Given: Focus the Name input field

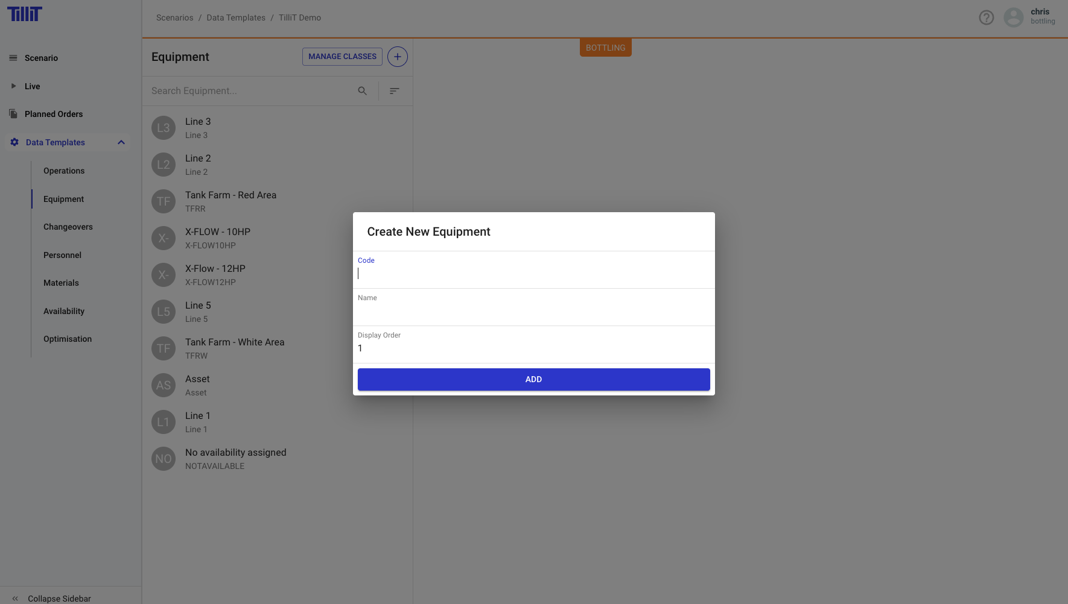Looking at the screenshot, I should (533, 311).
